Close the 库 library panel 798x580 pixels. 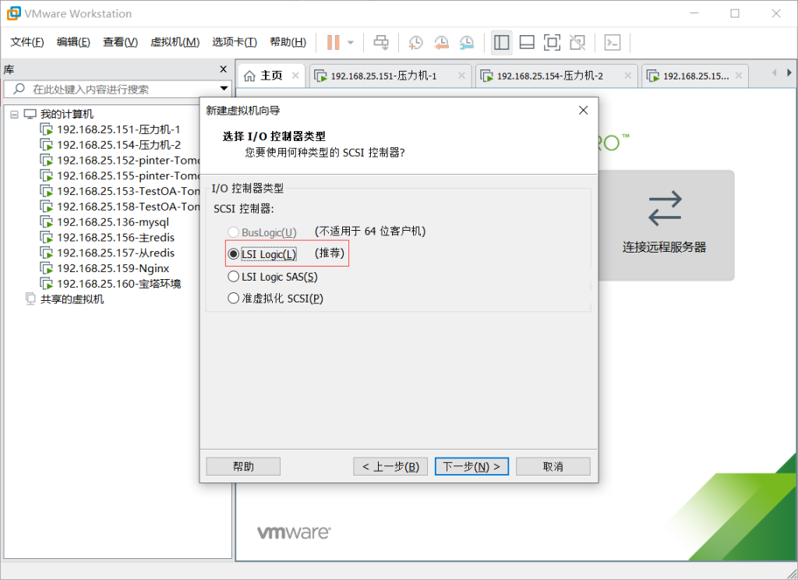223,69
